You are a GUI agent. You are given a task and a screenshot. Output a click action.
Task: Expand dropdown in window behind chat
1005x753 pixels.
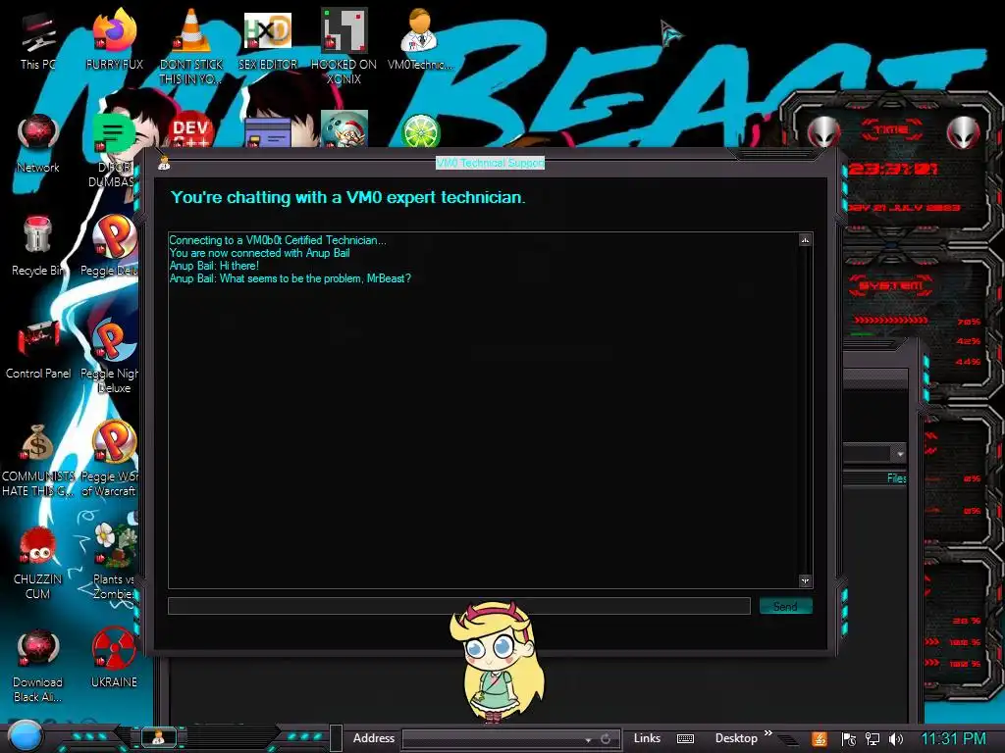click(x=900, y=454)
